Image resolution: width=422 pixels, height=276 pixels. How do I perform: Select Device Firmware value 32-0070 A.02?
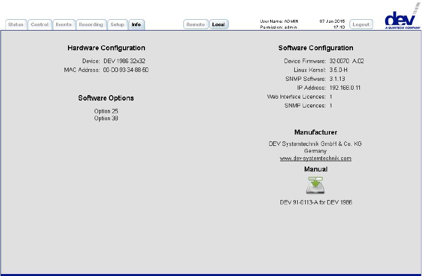pyautogui.click(x=347, y=61)
